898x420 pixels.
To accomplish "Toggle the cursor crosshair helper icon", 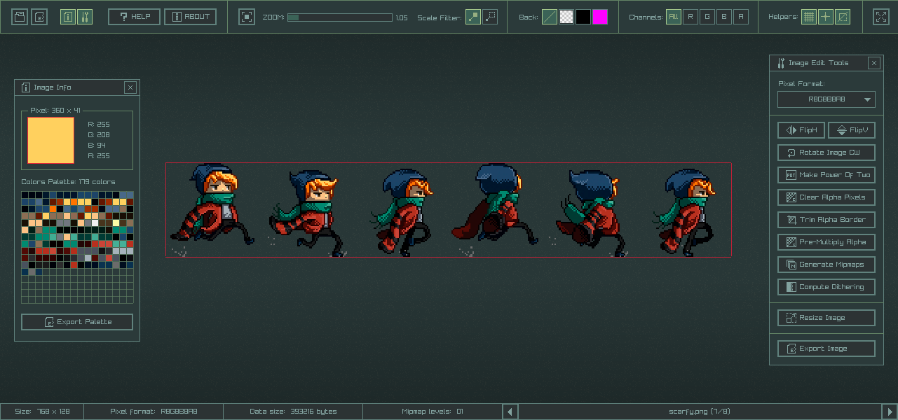I will (x=826, y=17).
